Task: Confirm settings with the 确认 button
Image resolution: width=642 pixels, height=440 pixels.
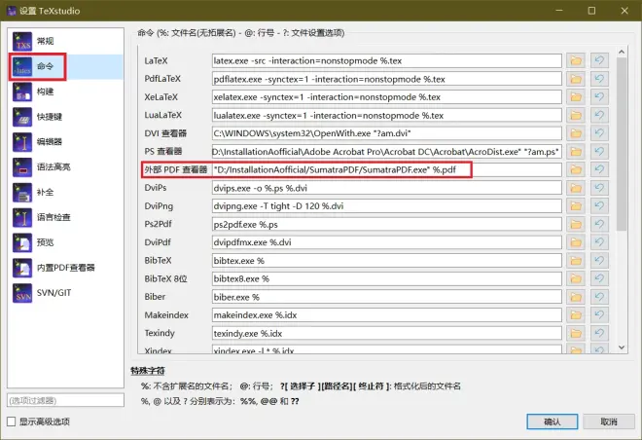Action: pyautogui.click(x=552, y=422)
